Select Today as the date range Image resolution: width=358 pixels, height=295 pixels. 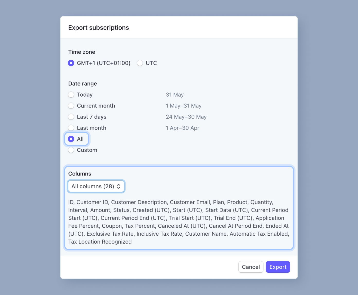71,95
